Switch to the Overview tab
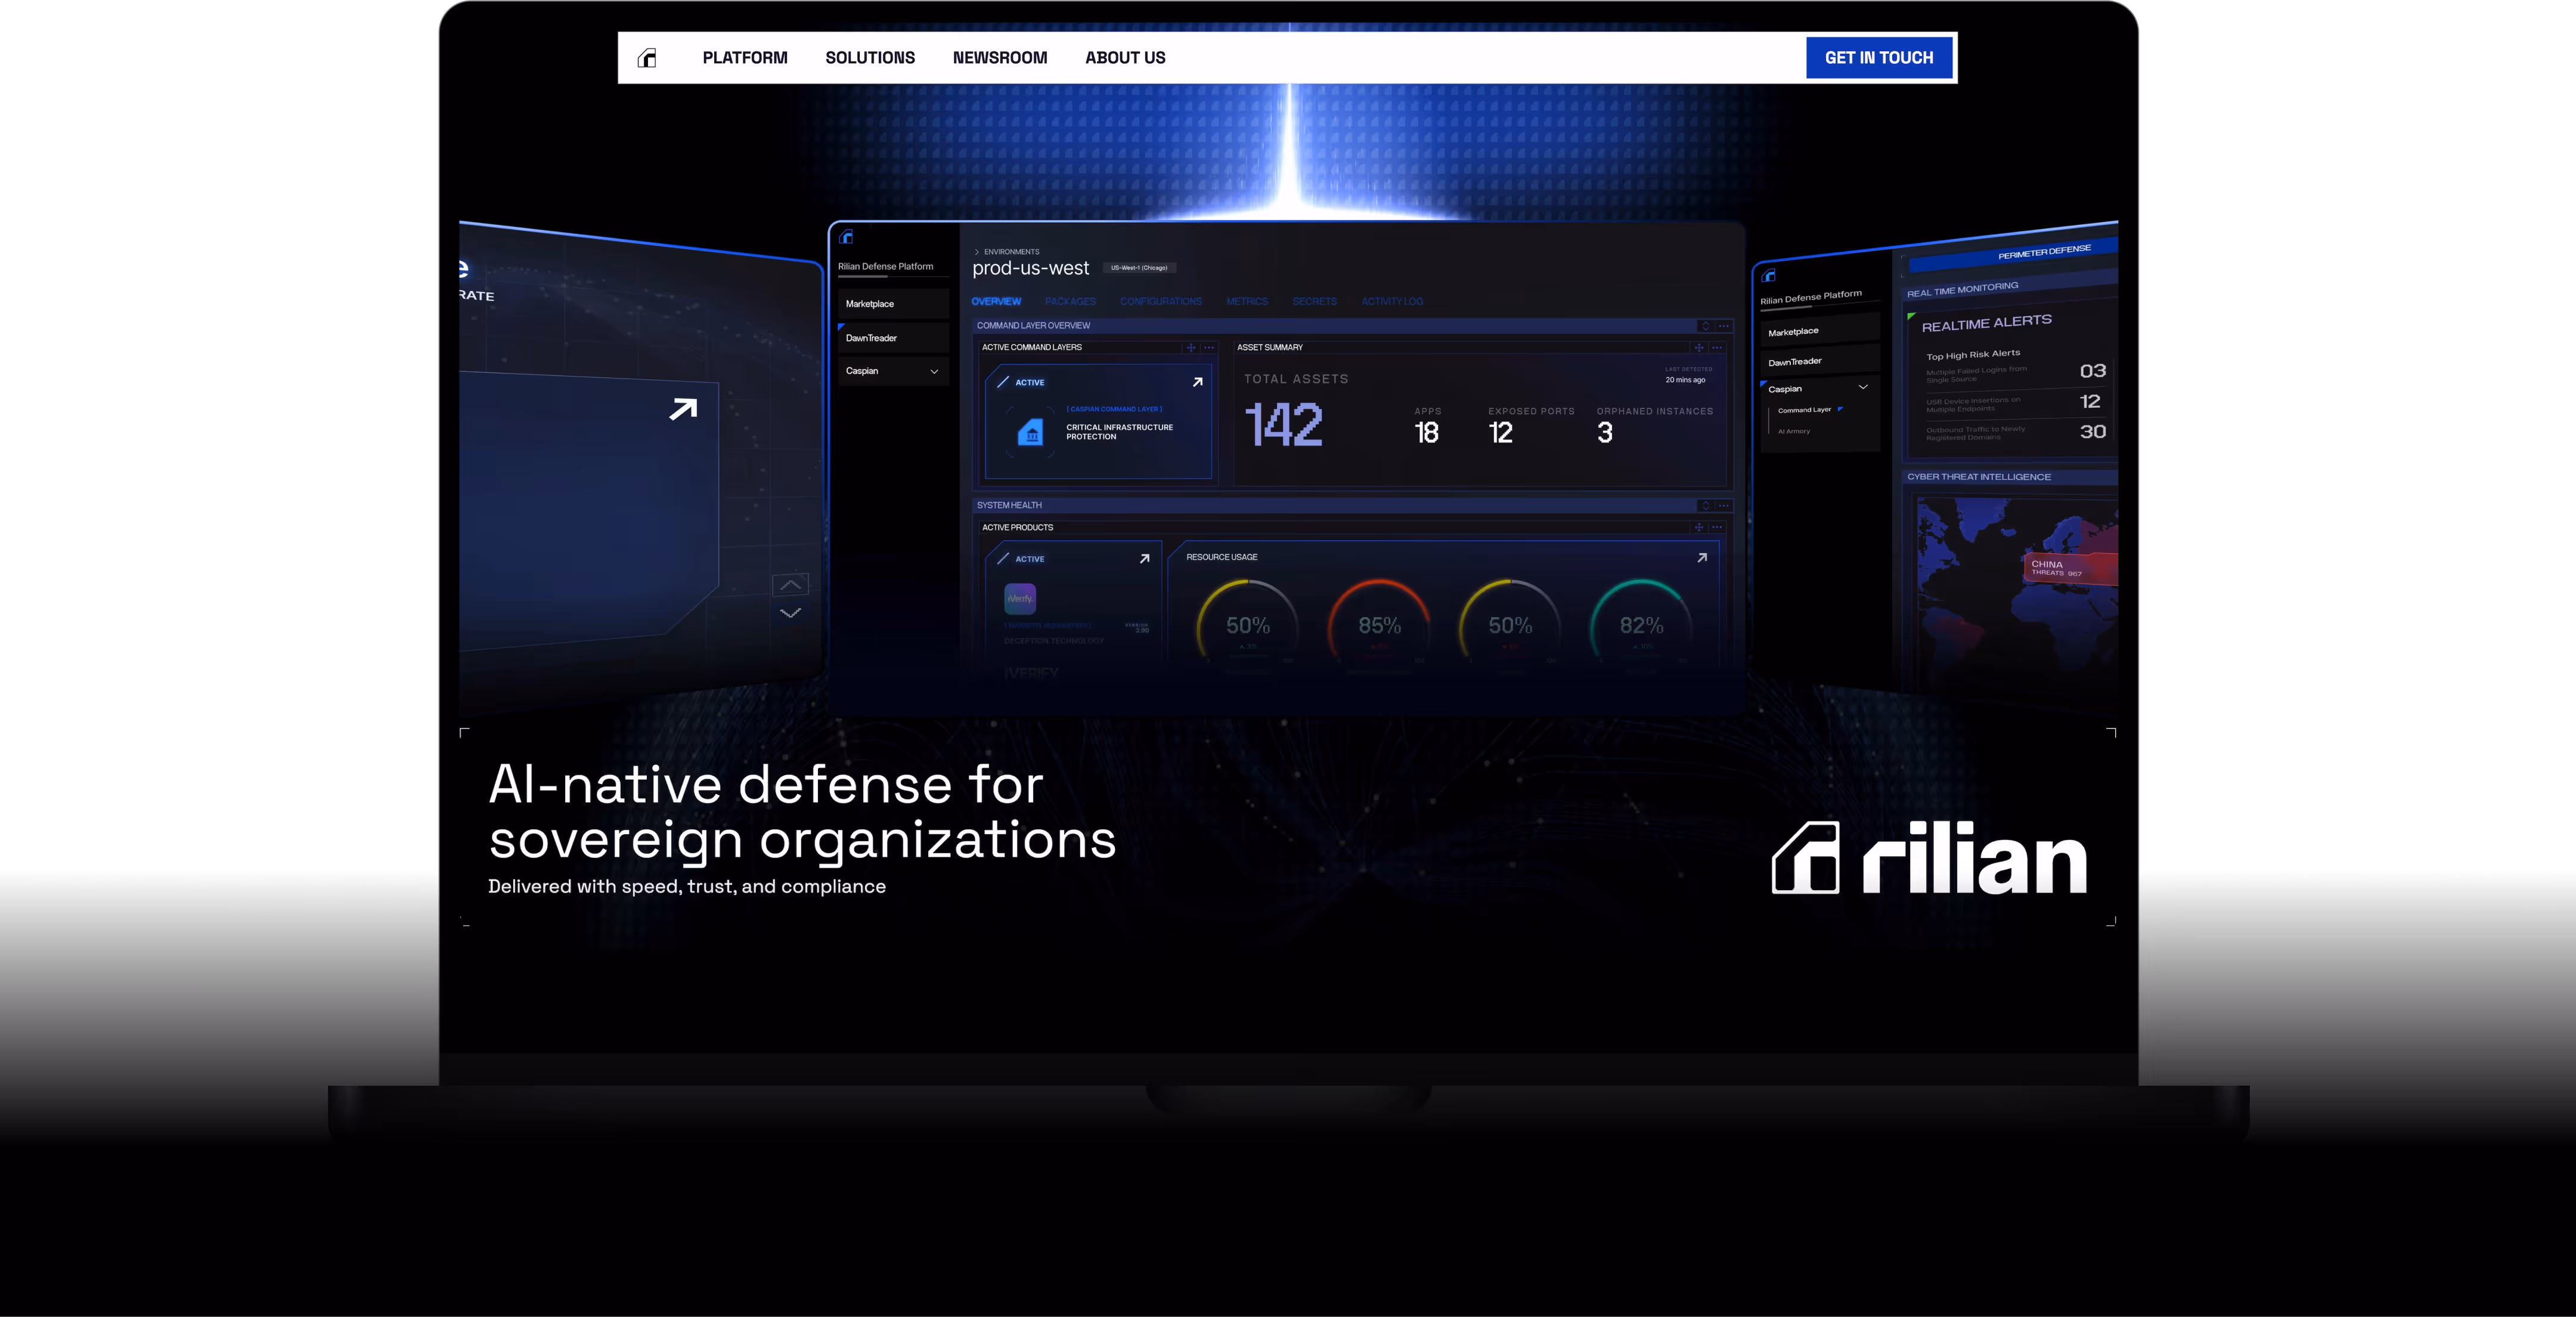This screenshot has height=1317, width=2576. pyautogui.click(x=996, y=302)
